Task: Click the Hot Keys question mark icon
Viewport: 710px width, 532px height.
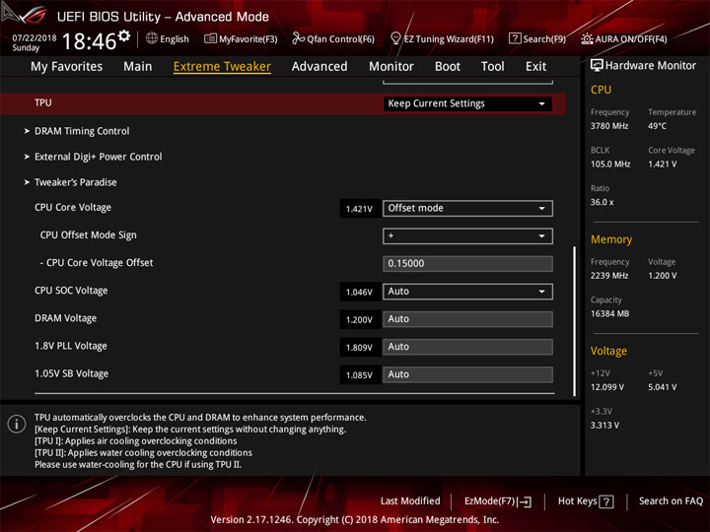Action: click(x=605, y=501)
